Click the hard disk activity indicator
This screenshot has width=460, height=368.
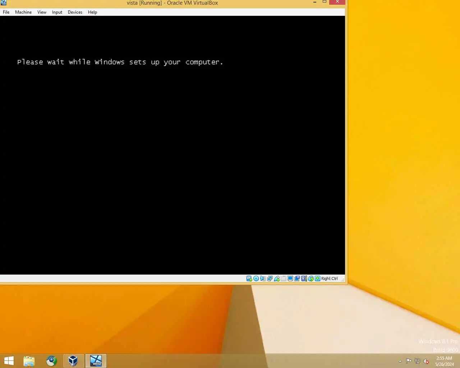pos(249,279)
